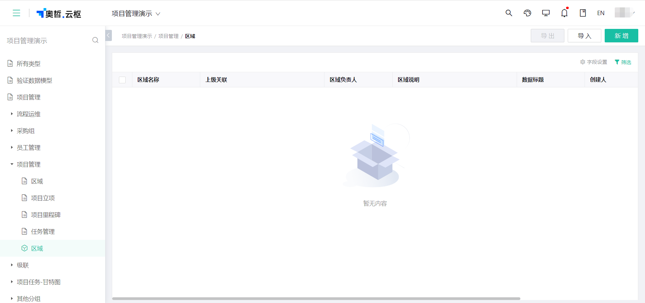Click the horizontal table scrollbar
The height and width of the screenshot is (303, 645).
coord(316,298)
